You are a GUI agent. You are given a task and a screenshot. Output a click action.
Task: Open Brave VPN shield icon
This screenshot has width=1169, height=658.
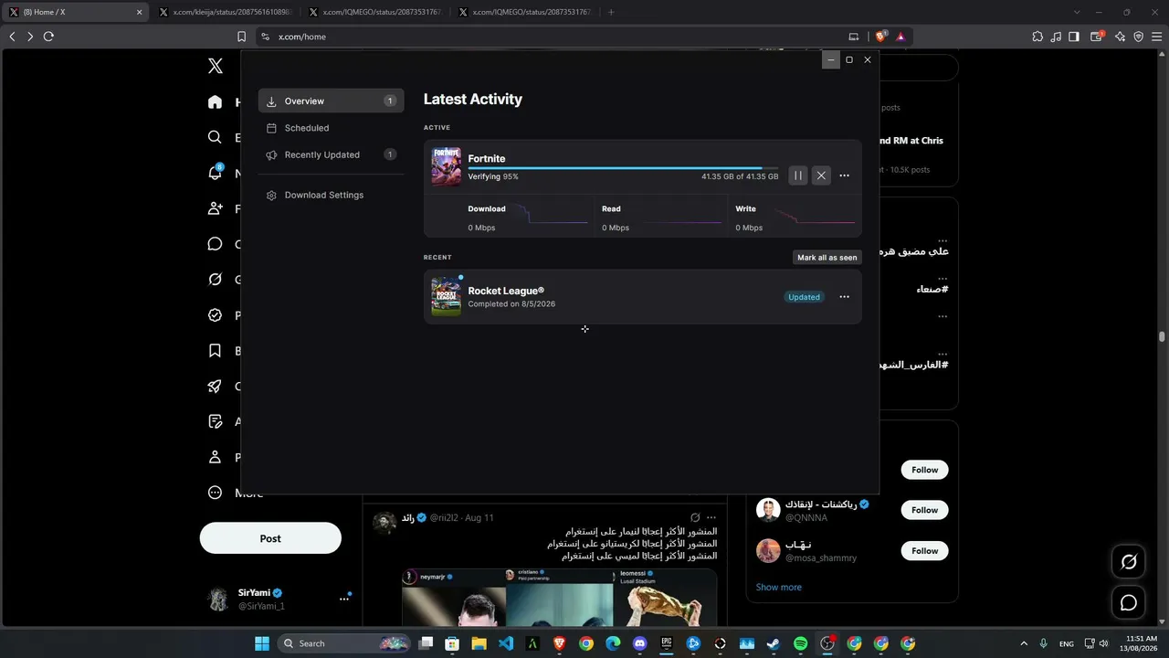click(x=1138, y=37)
